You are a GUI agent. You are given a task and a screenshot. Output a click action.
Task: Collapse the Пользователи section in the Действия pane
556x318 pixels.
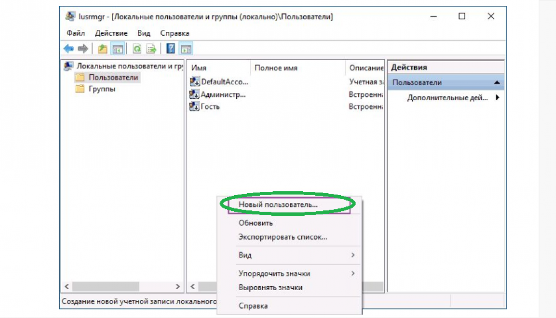tap(497, 82)
